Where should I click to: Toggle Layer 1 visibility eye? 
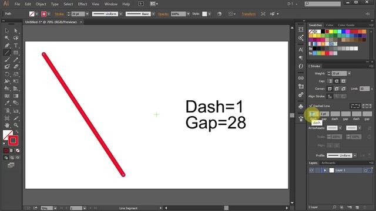click(x=311, y=171)
